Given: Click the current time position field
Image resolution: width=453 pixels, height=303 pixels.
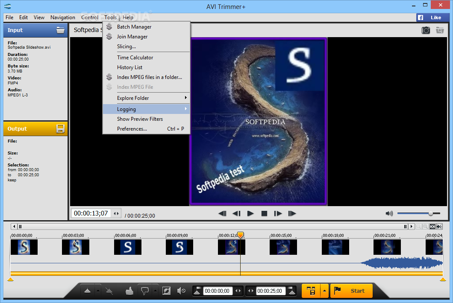Looking at the screenshot, I should [91, 213].
